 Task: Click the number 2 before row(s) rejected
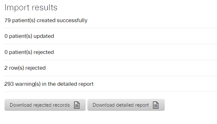pyautogui.click(x=6, y=68)
